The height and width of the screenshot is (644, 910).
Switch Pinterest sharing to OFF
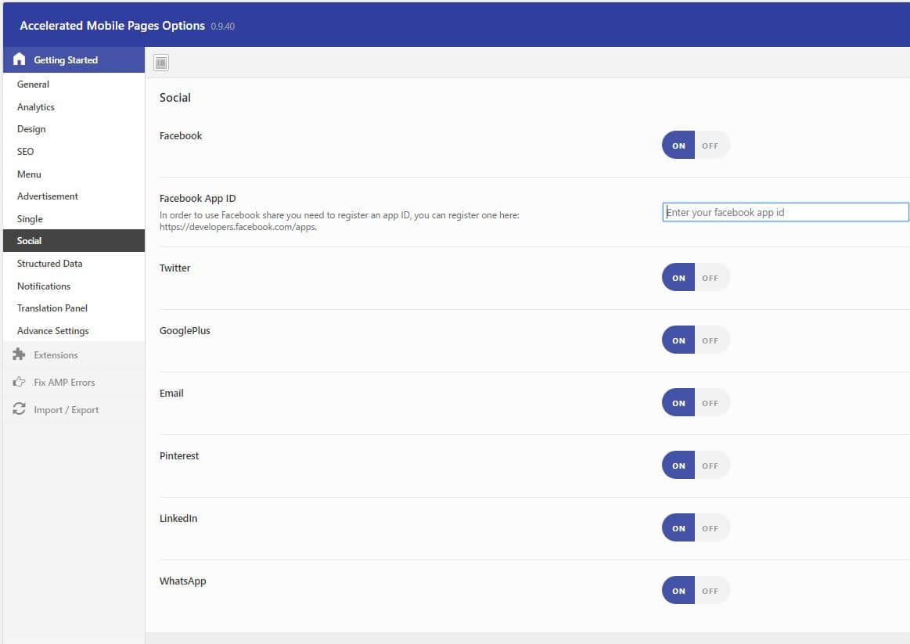(x=711, y=466)
